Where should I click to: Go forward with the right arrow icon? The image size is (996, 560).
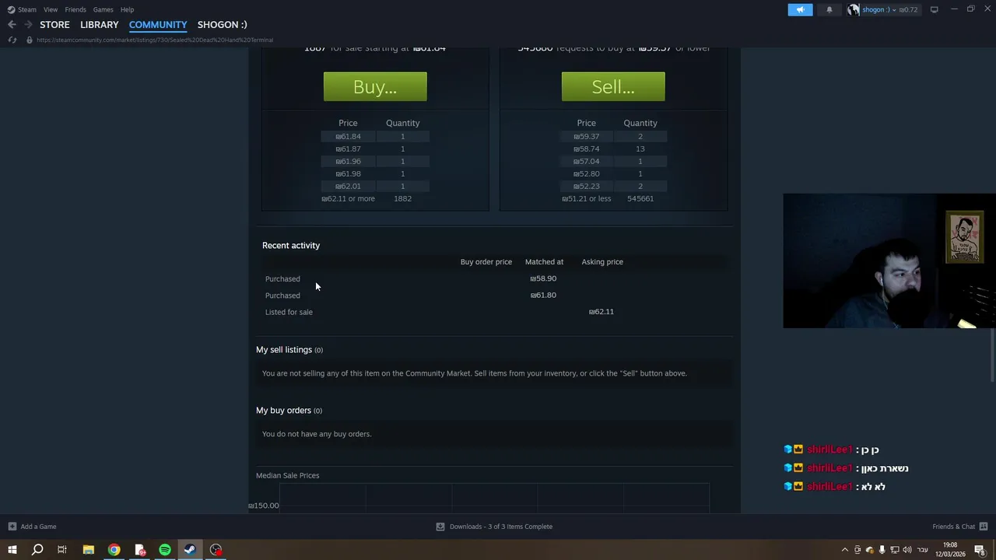click(27, 25)
